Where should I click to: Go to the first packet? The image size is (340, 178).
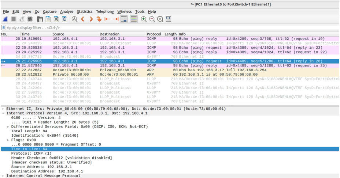(107, 19)
